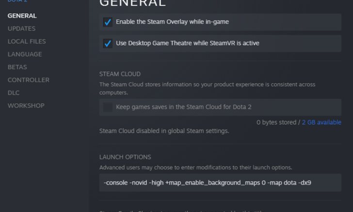Screen dimensions: 353x212
Task: Select the CONTROLLER section
Action: [29, 80]
